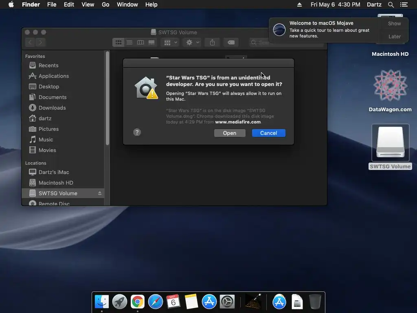Viewport: 417px width, 313px height.
Task: Open Spotlight search magnifier
Action: point(391,4)
